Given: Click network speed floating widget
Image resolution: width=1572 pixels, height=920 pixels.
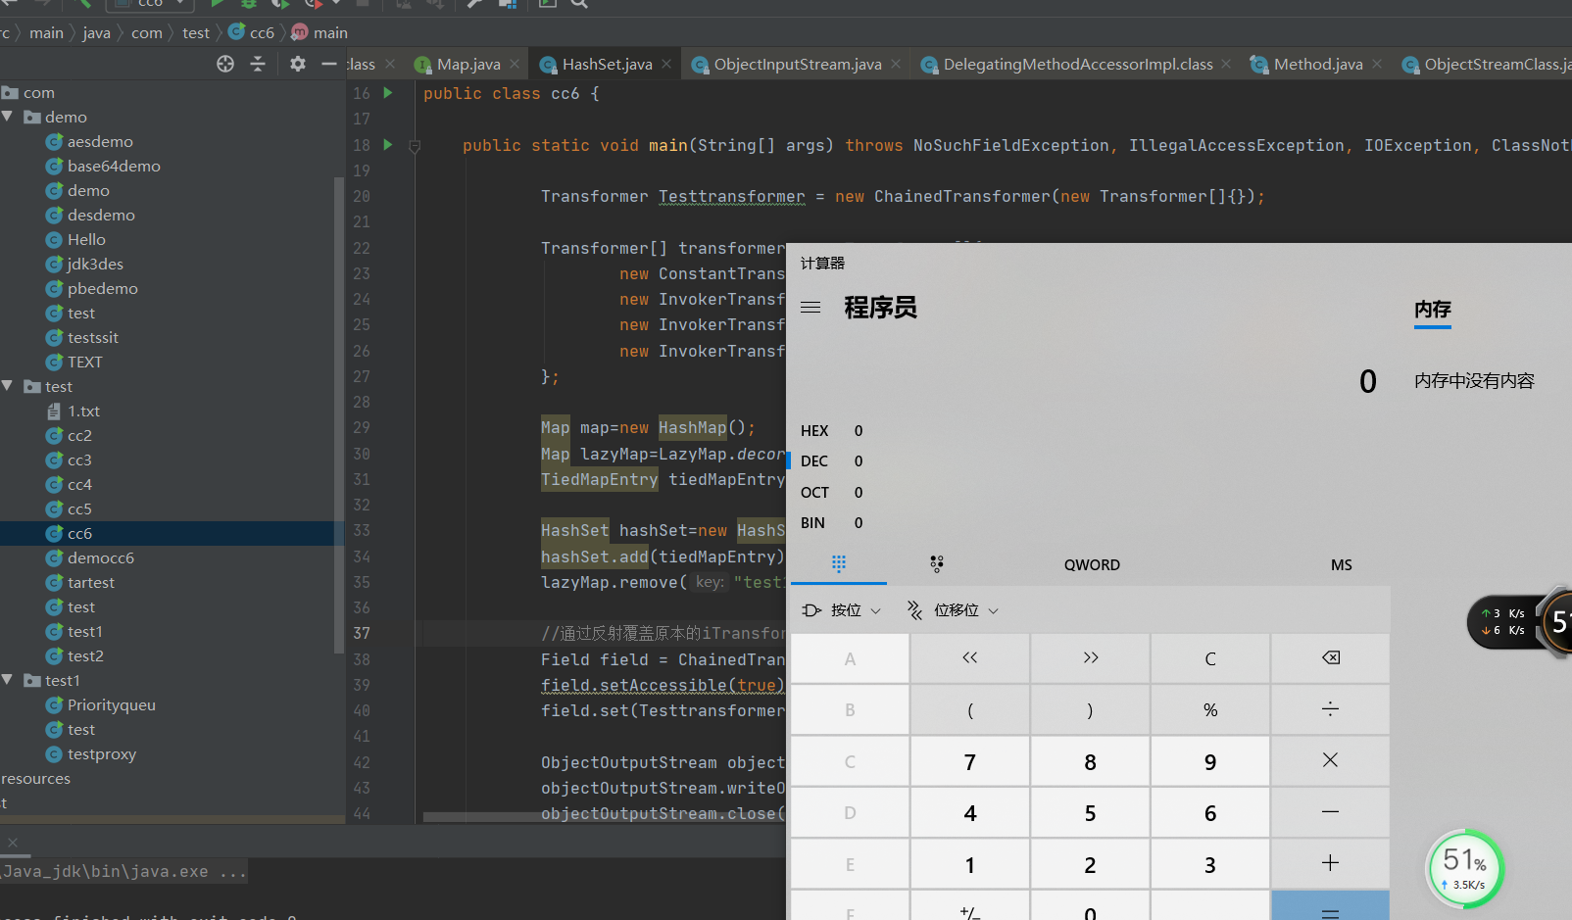Looking at the screenshot, I should tap(1519, 621).
